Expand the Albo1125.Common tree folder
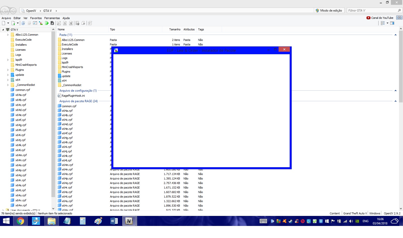Image resolution: width=403 pixels, height=238 pixels. coord(8,35)
